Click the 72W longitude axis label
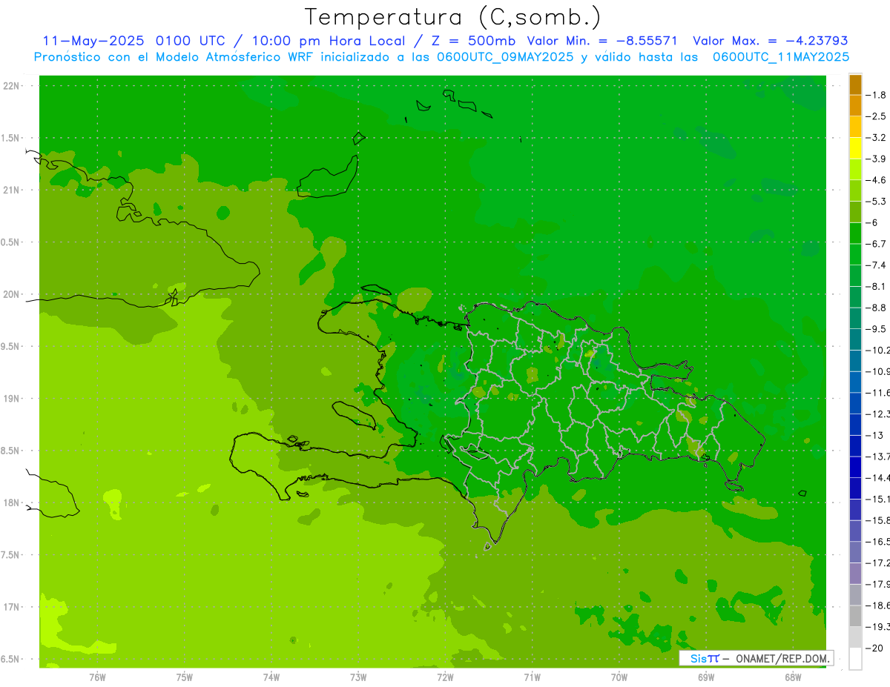This screenshot has height=687, width=890. [x=445, y=677]
